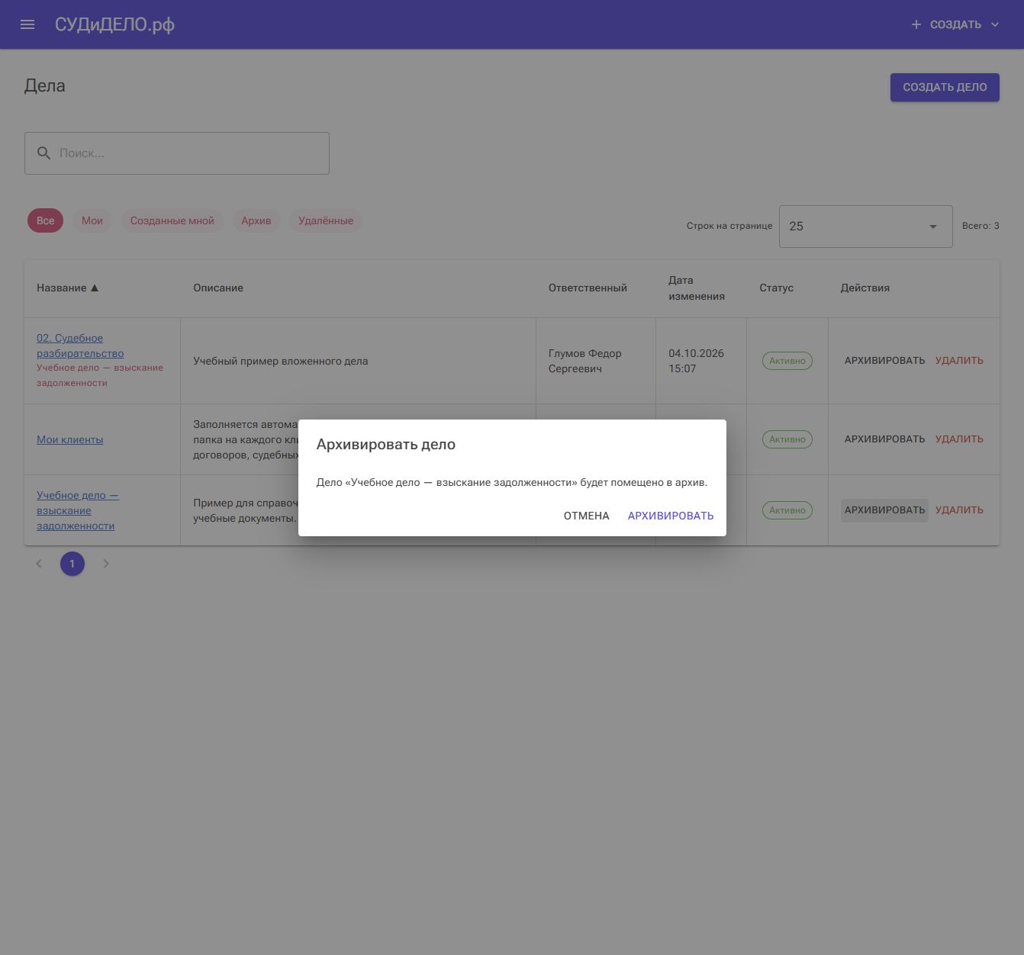Confirm with the dialog's Архивировать button
The width and height of the screenshot is (1024, 955).
pyautogui.click(x=671, y=516)
